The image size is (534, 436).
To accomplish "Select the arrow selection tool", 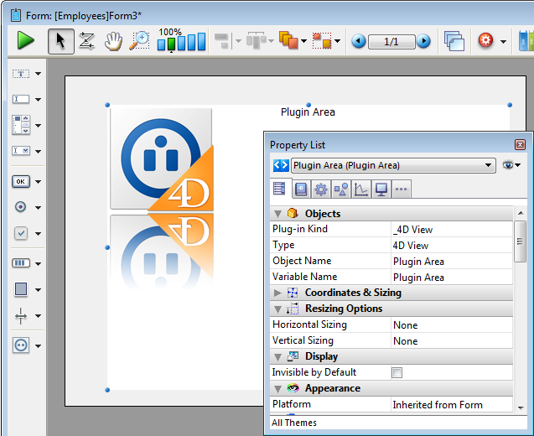I will pos(60,40).
